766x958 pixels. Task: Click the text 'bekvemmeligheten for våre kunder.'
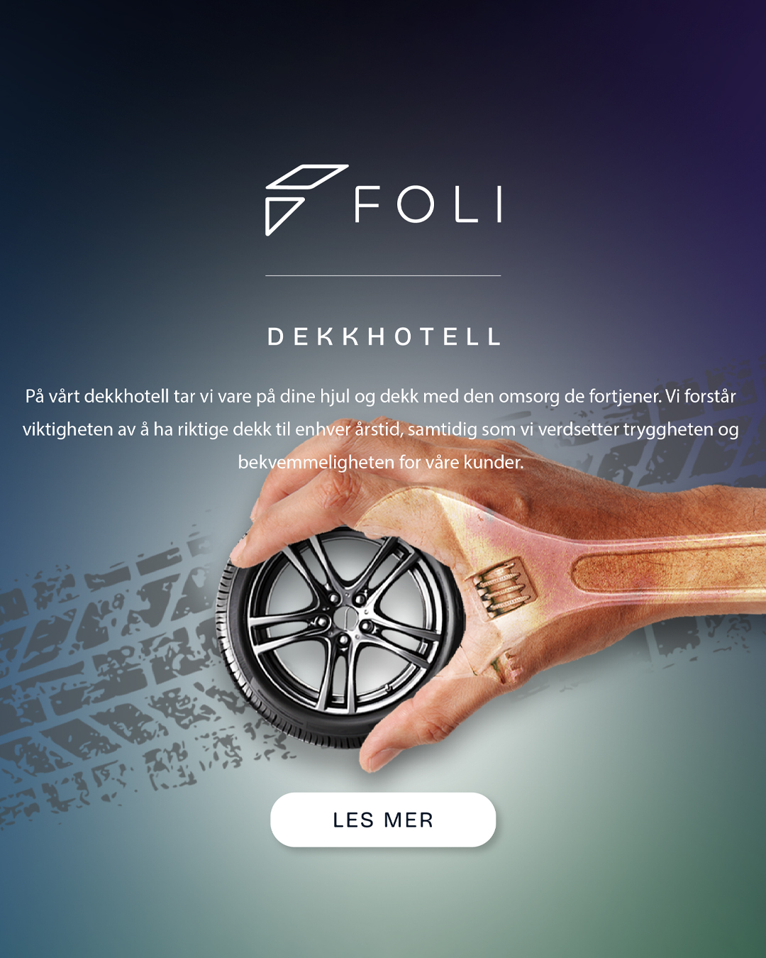[x=381, y=462]
